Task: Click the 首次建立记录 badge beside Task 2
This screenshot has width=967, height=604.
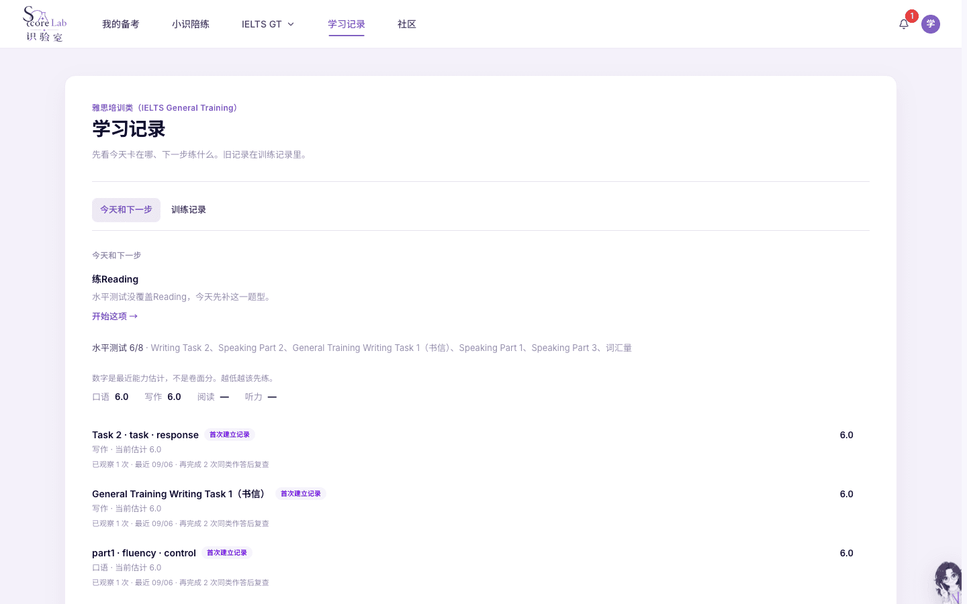Action: [x=230, y=435]
